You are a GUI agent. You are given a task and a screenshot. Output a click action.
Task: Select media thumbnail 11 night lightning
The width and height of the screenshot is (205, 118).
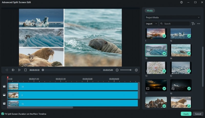[x=156, y=85]
